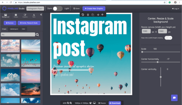182x105 pixels.
Task: Edit the canvas height 1080 field
Action: click(x=162, y=31)
